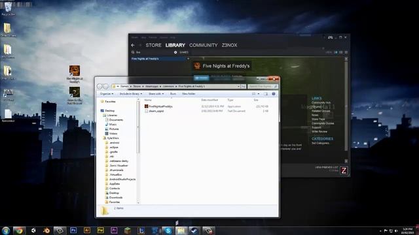Click the 'common' folder in the Explorer address path

168,86
